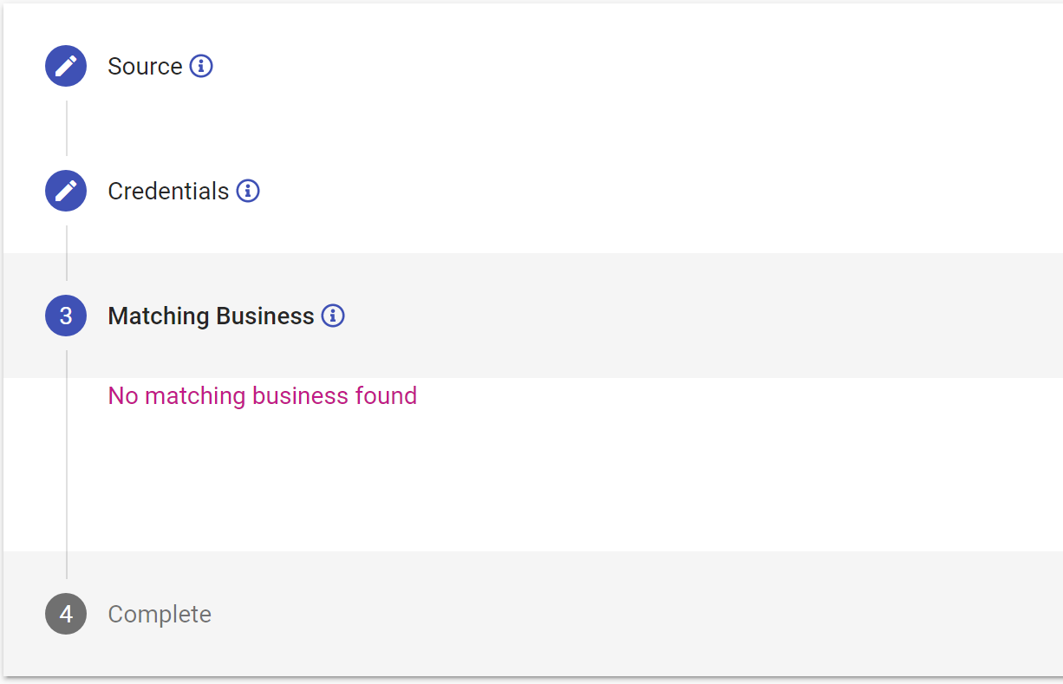
Task: Jump to the Credentials step label
Action: pyautogui.click(x=168, y=191)
